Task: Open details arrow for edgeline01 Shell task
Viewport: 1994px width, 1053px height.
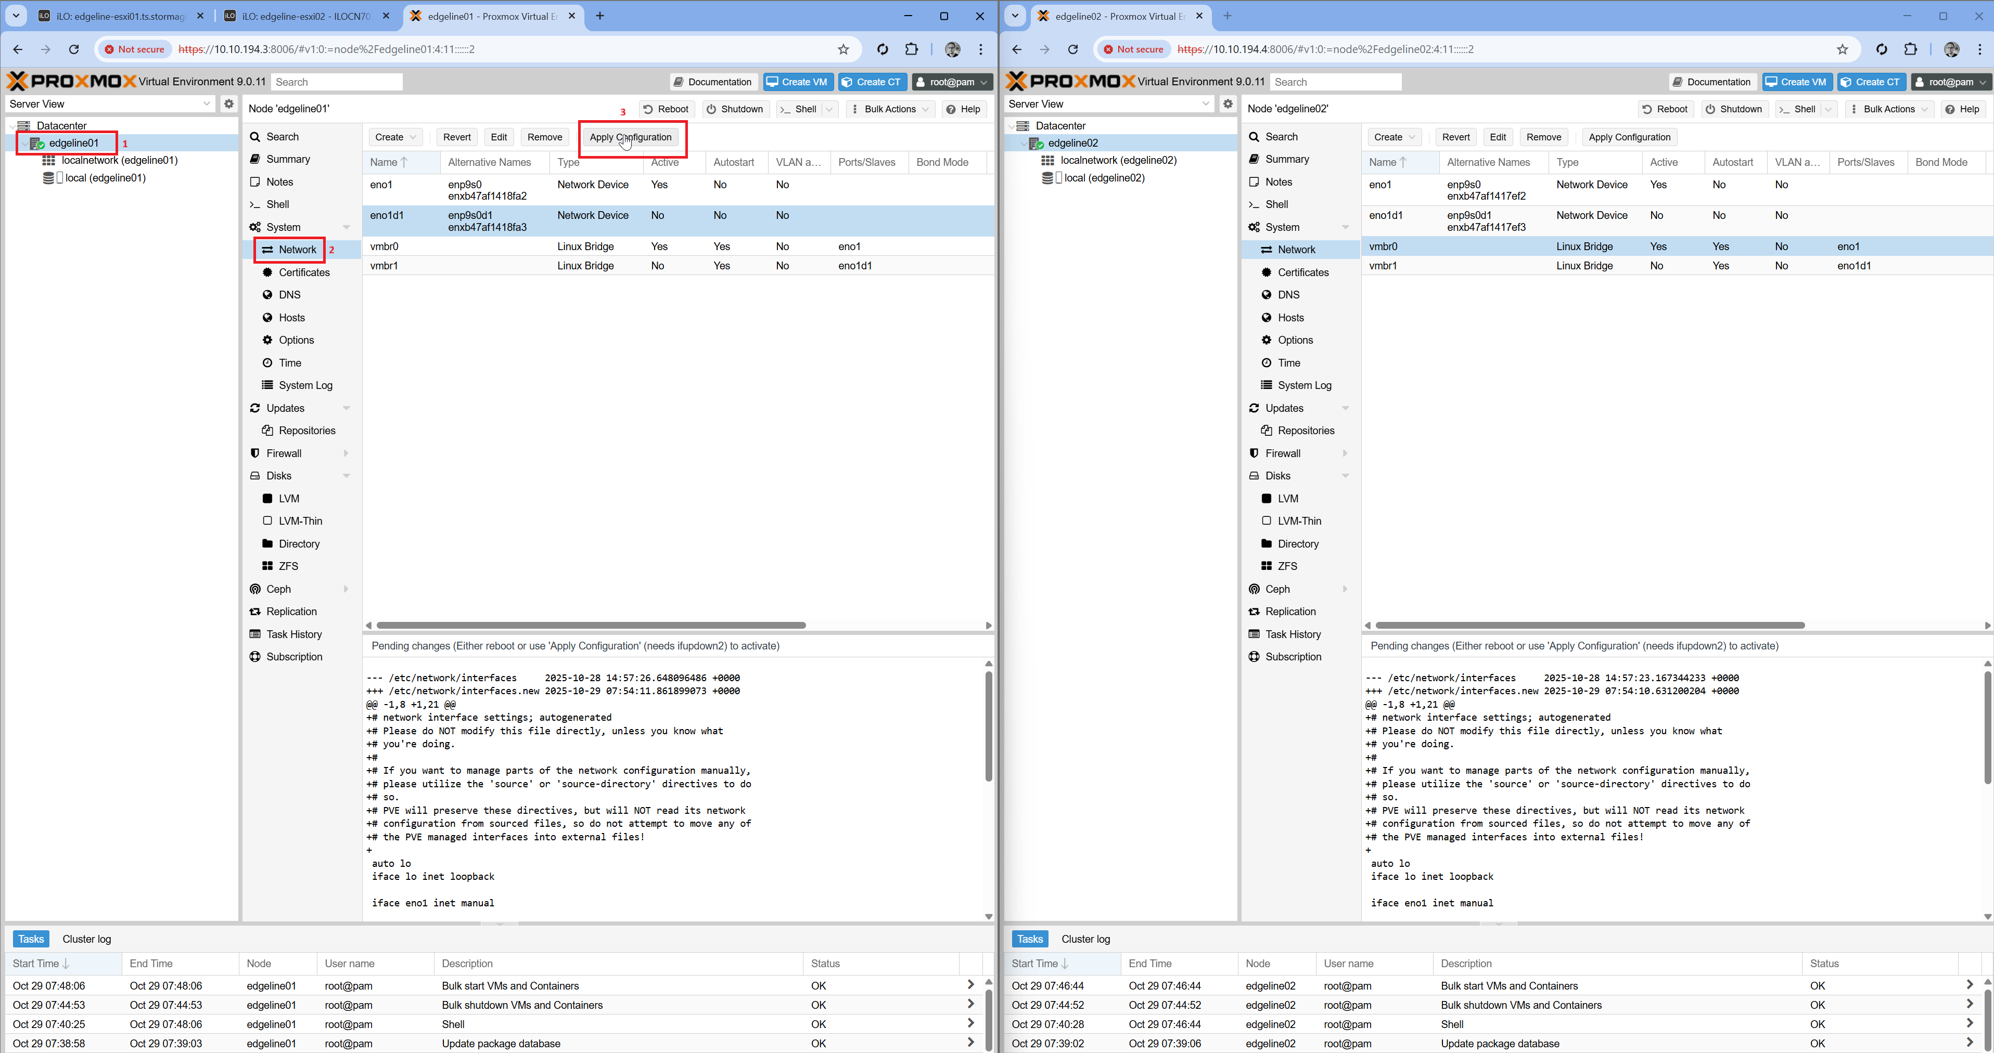Action: pos(970,1023)
